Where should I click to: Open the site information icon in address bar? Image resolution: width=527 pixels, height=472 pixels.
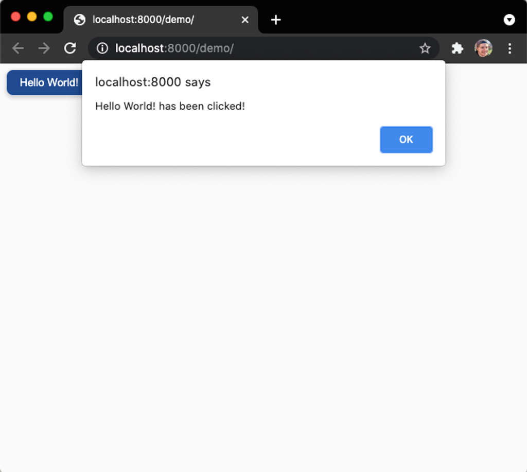click(x=102, y=48)
